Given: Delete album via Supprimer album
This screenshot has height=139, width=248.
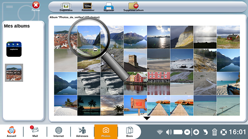Looking at the screenshot, I should 134,7.
